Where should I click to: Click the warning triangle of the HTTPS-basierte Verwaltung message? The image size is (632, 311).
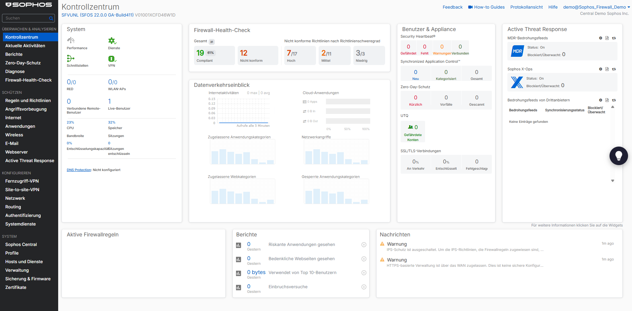[x=382, y=259]
